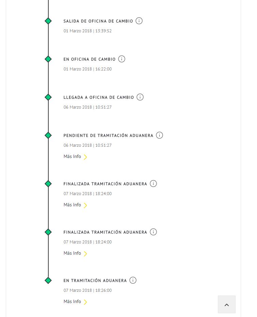Select green diamond marker for En Oficina de Cambio

[48, 59]
